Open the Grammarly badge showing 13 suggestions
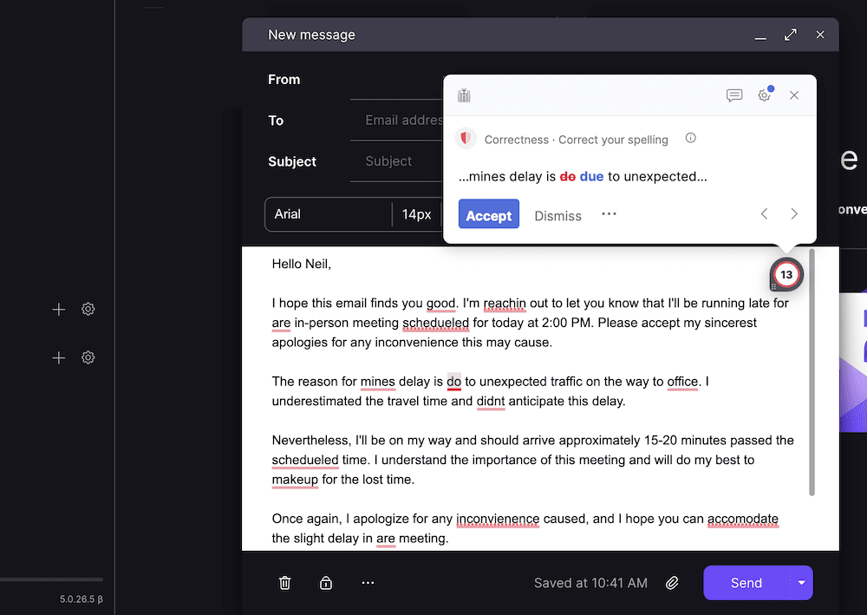This screenshot has height=615, width=867. tap(786, 273)
